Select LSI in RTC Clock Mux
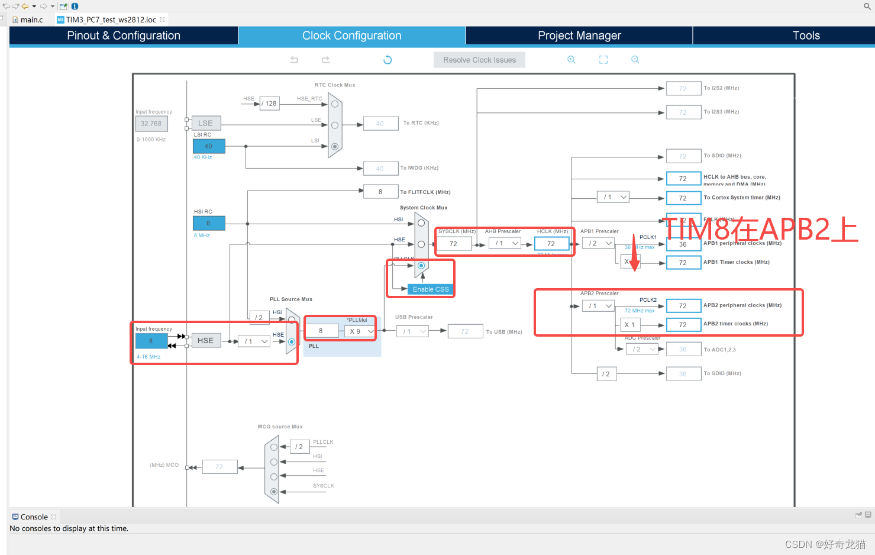Screen dimensions: 875x555 [335, 146]
